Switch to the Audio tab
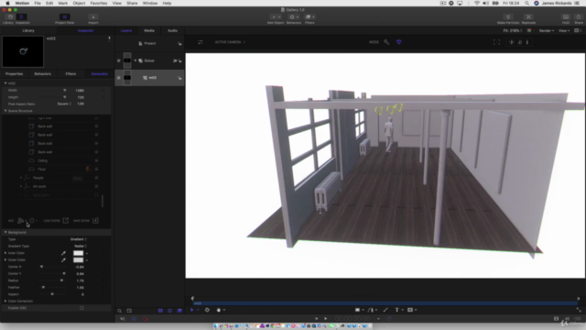 [172, 30]
